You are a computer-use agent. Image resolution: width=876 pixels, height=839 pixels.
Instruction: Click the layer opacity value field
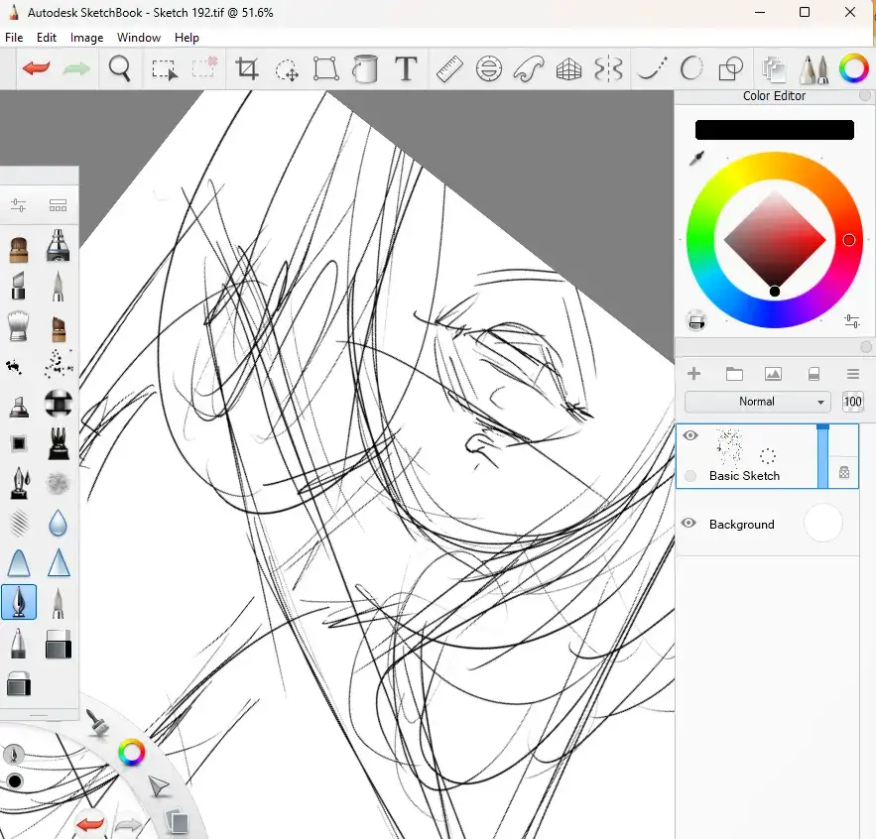click(x=852, y=402)
